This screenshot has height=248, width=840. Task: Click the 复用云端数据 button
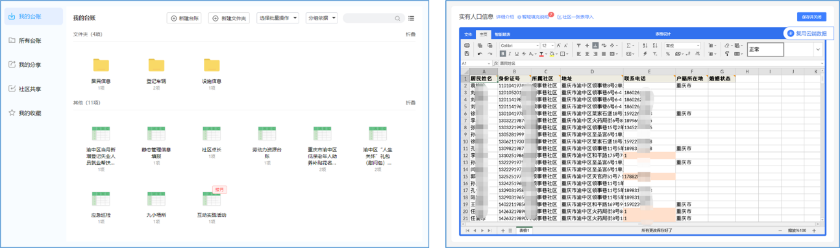point(808,34)
